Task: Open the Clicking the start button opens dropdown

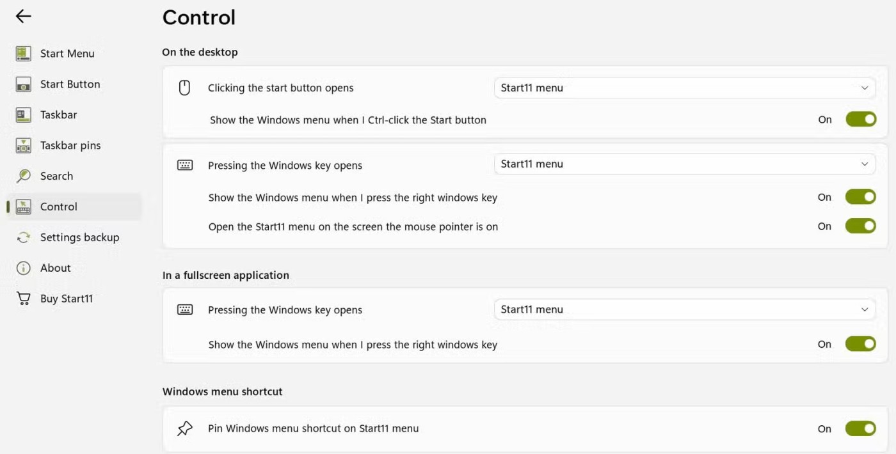Action: pyautogui.click(x=684, y=88)
